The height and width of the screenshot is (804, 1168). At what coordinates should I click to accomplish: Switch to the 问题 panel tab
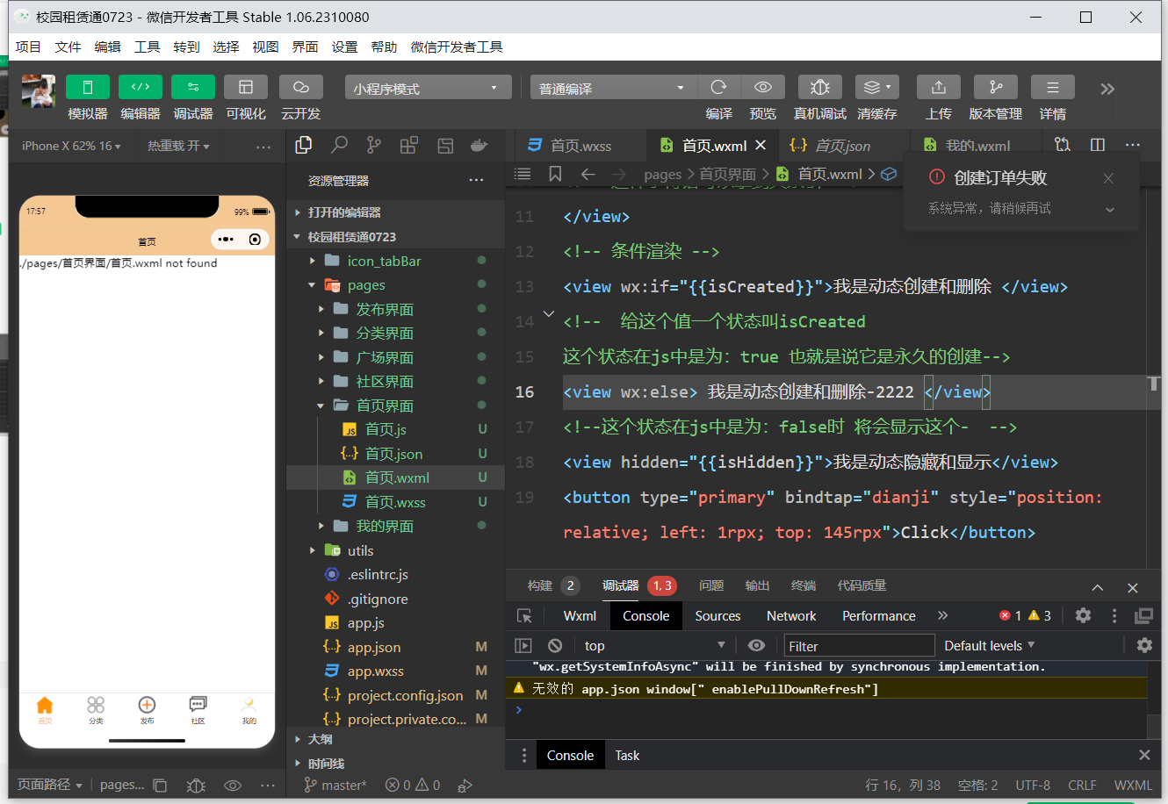coord(711,585)
